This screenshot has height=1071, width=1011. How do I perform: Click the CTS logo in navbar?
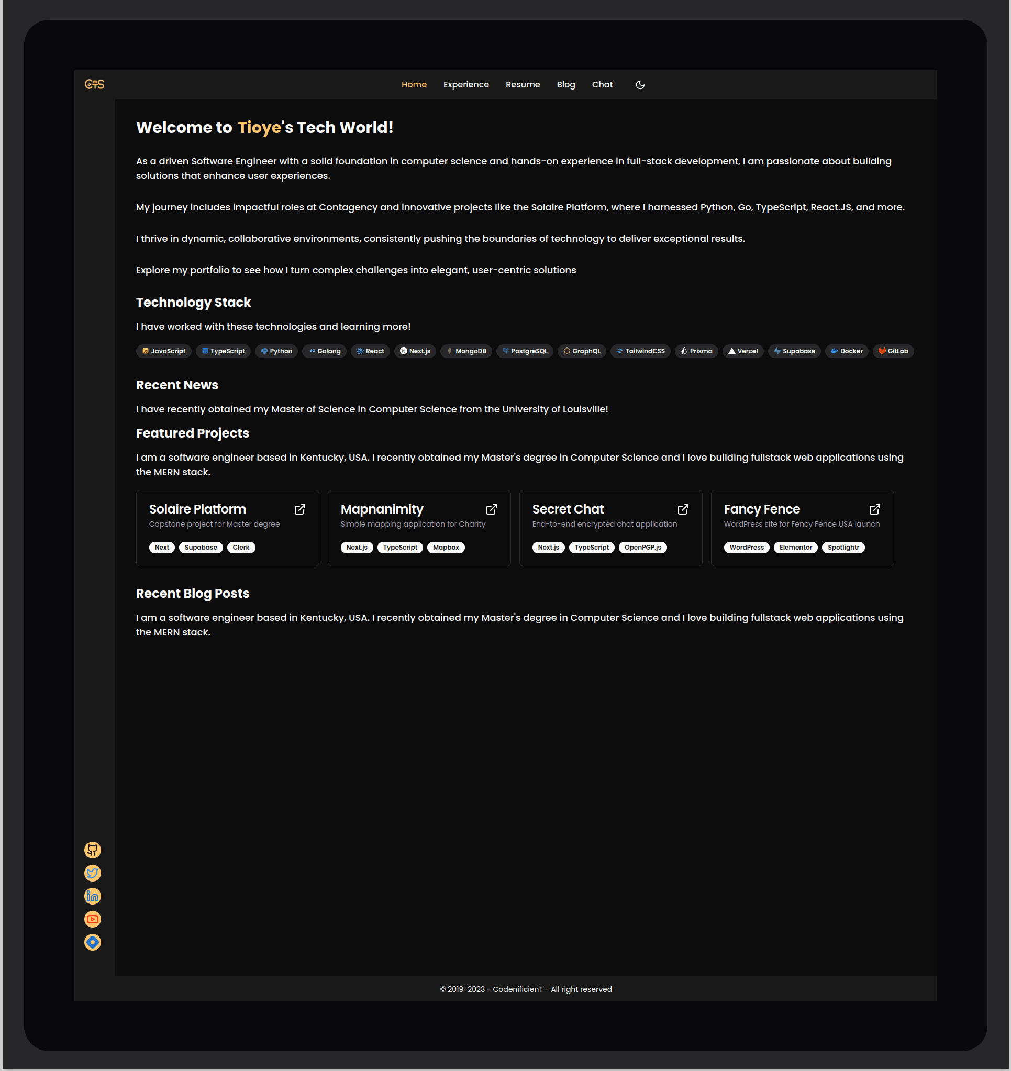tap(94, 85)
